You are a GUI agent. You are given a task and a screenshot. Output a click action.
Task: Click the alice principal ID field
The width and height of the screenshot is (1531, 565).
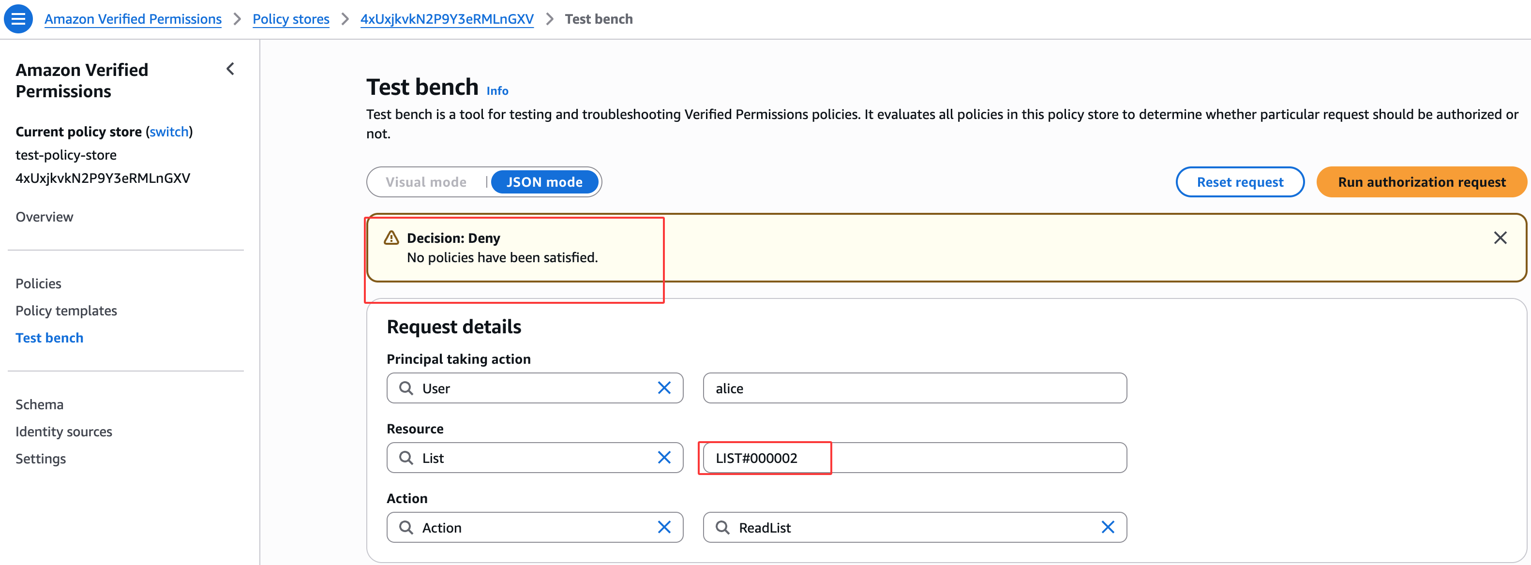click(x=914, y=388)
